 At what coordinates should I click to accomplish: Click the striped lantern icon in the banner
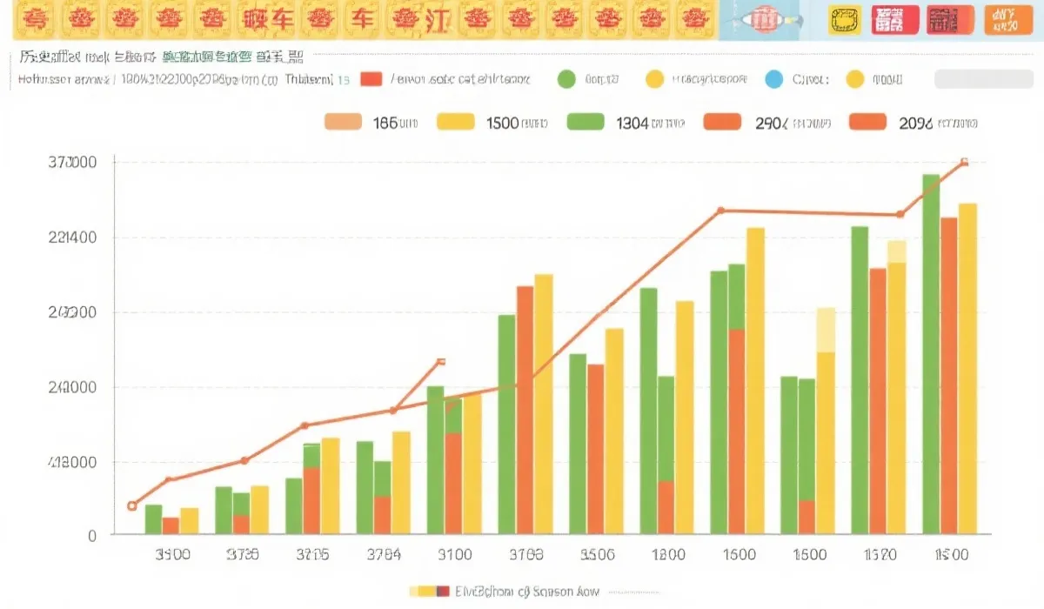[x=765, y=20]
